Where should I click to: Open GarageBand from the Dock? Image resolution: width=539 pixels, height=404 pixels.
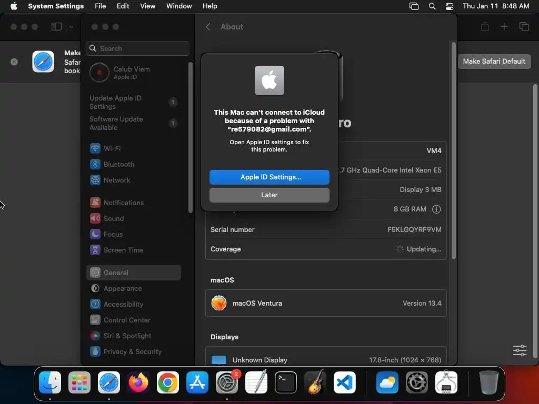tap(315, 382)
